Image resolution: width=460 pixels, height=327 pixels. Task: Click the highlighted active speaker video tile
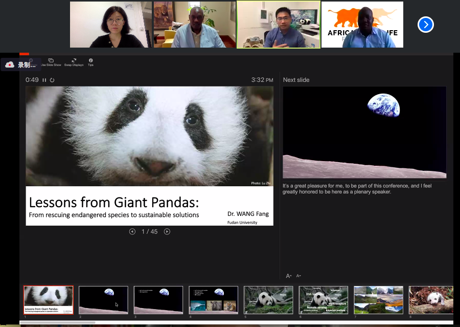click(x=279, y=25)
